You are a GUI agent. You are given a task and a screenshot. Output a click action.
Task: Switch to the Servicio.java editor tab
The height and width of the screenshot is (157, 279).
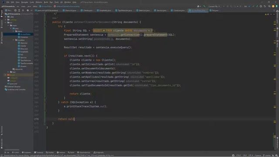click(x=160, y=10)
